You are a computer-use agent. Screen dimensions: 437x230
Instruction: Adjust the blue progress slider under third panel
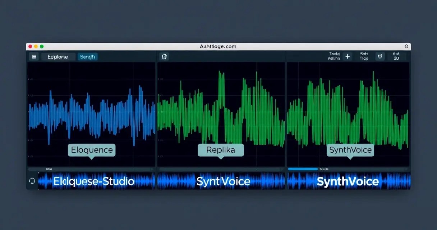point(303,169)
